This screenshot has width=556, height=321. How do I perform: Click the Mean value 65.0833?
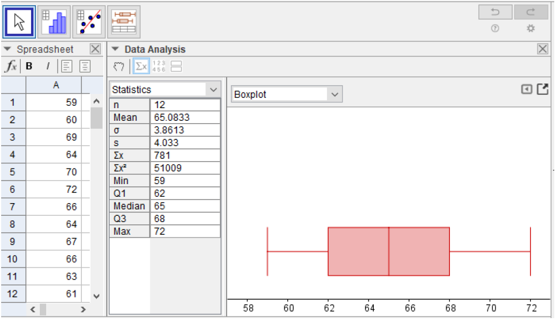pyautogui.click(x=185, y=117)
